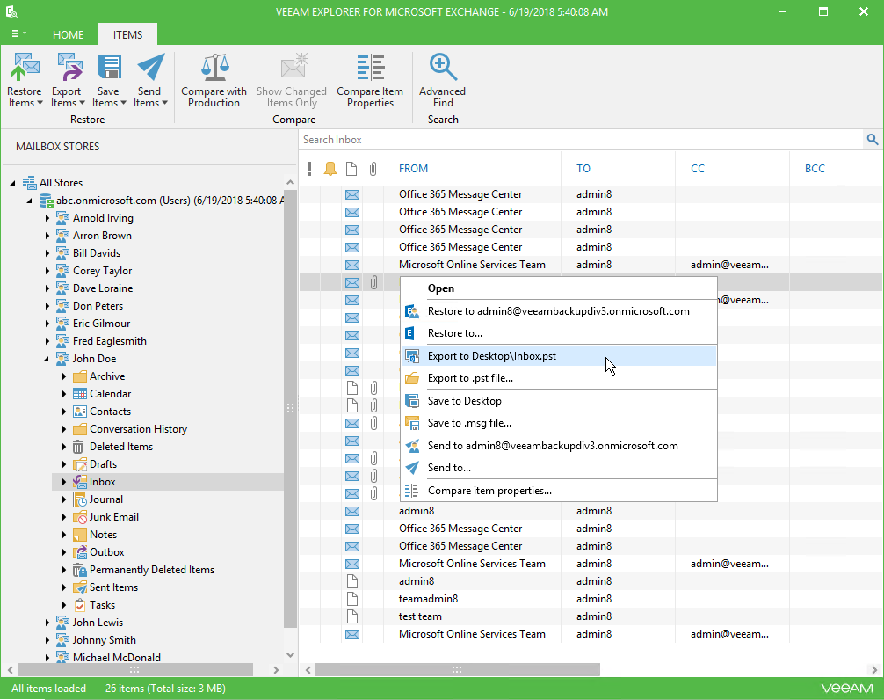Click the mailbox tree horizontal scrollbar thumb
884x700 pixels.
tap(135, 670)
